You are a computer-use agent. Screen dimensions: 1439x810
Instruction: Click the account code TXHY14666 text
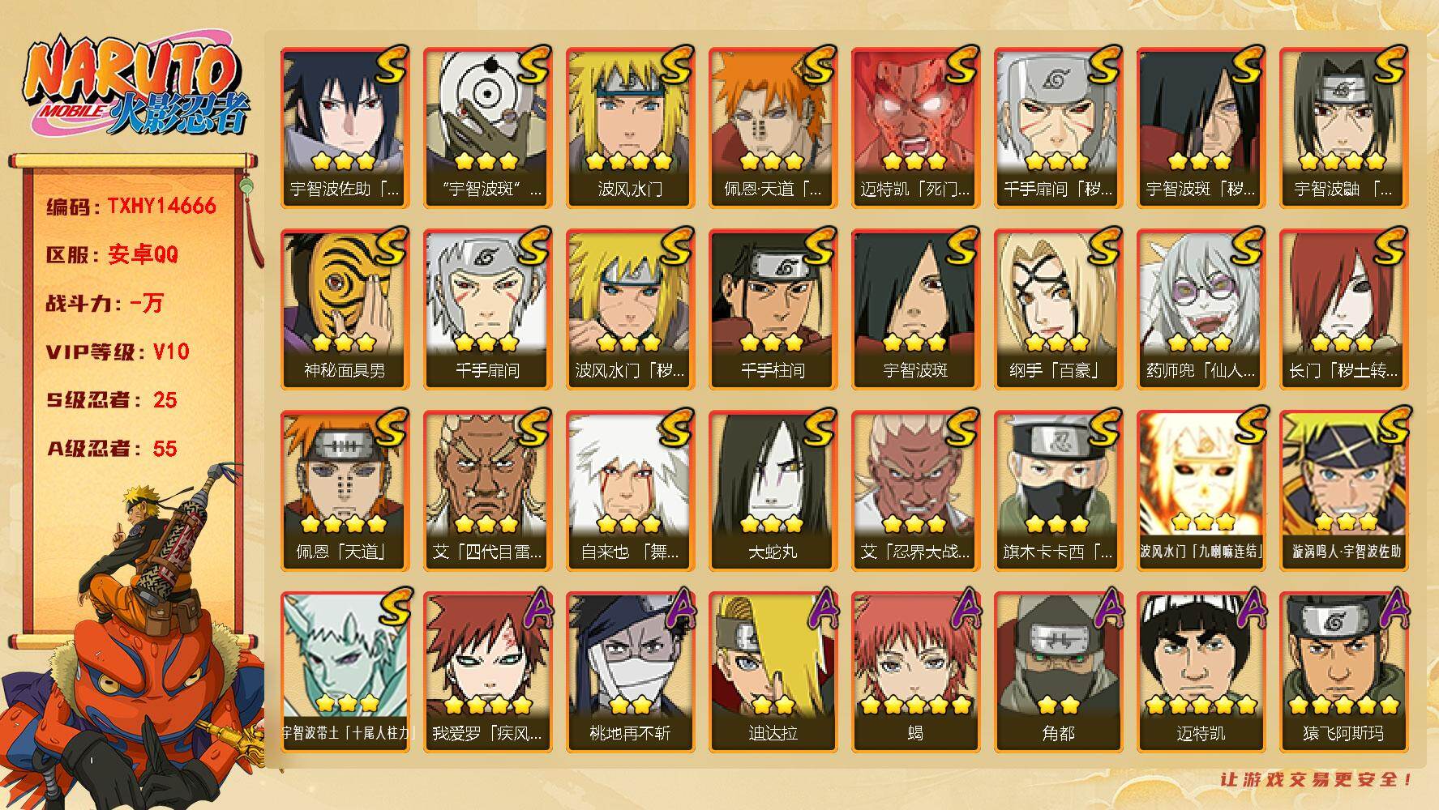point(161,206)
